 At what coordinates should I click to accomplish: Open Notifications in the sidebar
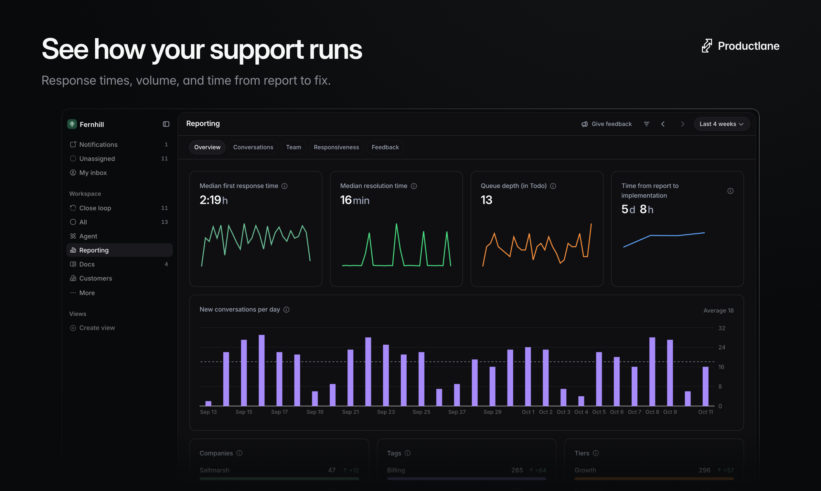(120, 145)
